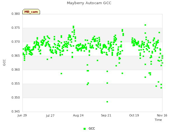Click the highest data point near Oct 30
179x134 pixels.
pyautogui.click(x=145, y=25)
